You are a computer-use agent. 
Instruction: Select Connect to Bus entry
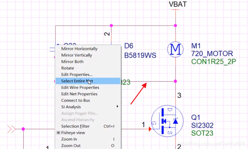pos(75,101)
